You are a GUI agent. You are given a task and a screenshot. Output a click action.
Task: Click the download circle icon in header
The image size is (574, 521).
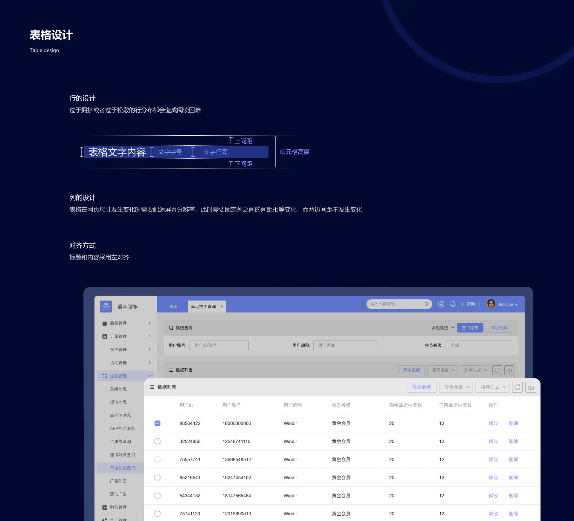(x=441, y=304)
